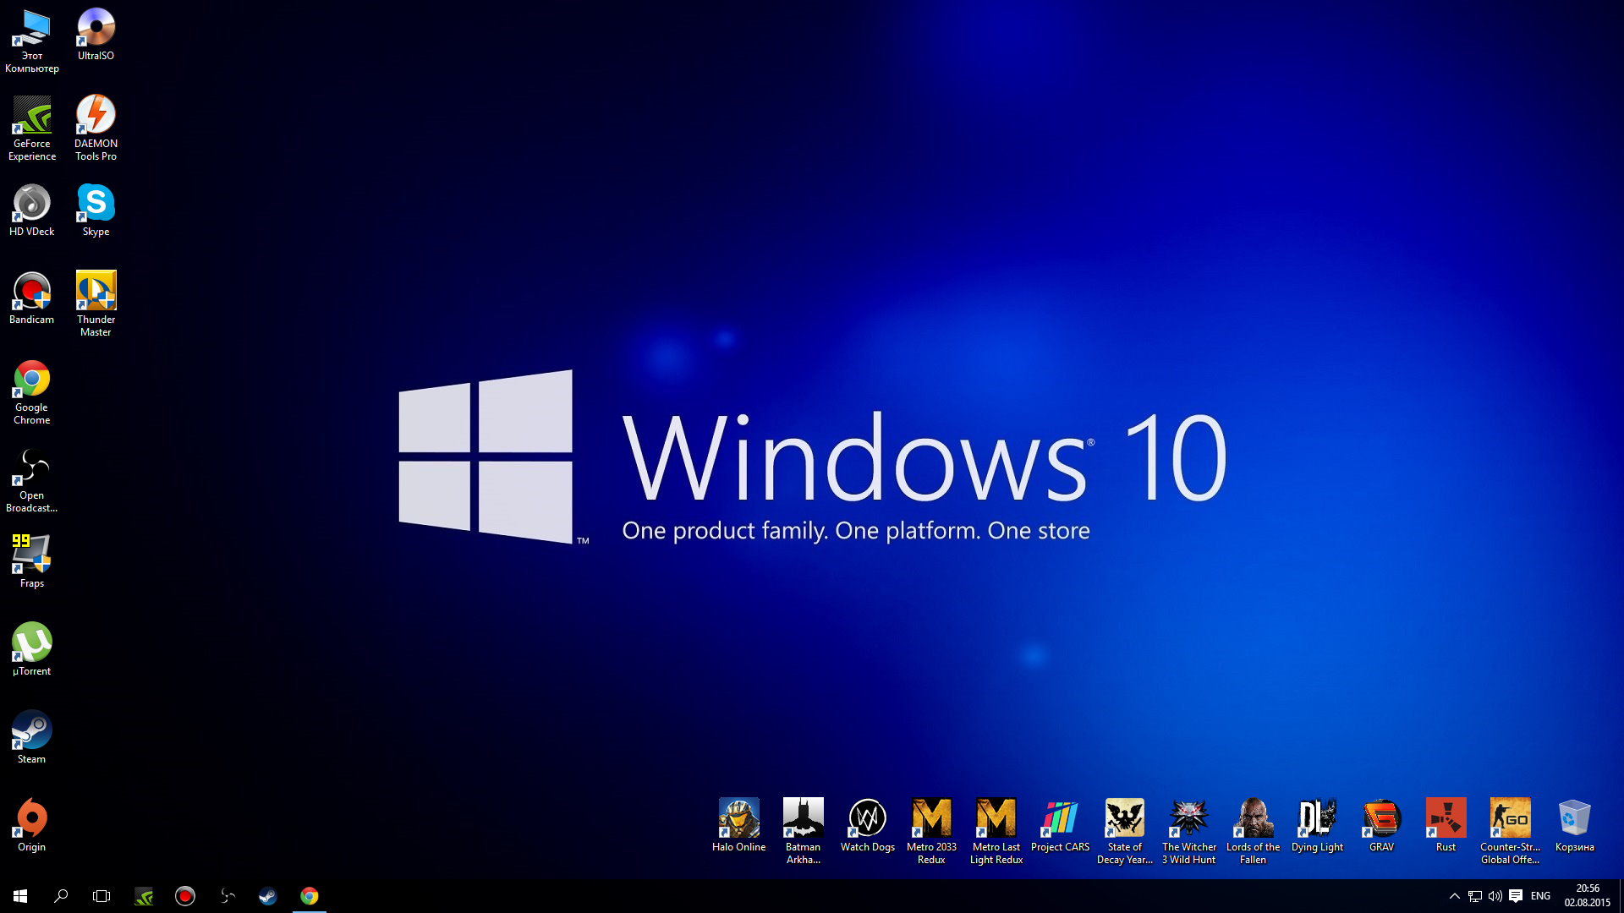The image size is (1624, 913).
Task: Select the Skype desktop shortcut
Action: (96, 210)
